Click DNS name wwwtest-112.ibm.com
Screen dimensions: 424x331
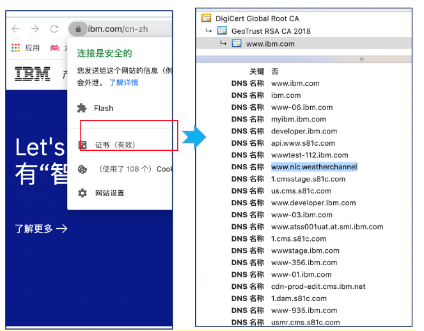pyautogui.click(x=310, y=155)
